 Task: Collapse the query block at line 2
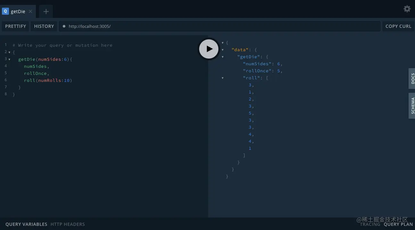point(9,52)
